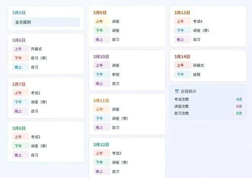Click the 9次 lecture count value
This screenshot has height=178, width=252.
pyautogui.click(x=239, y=106)
